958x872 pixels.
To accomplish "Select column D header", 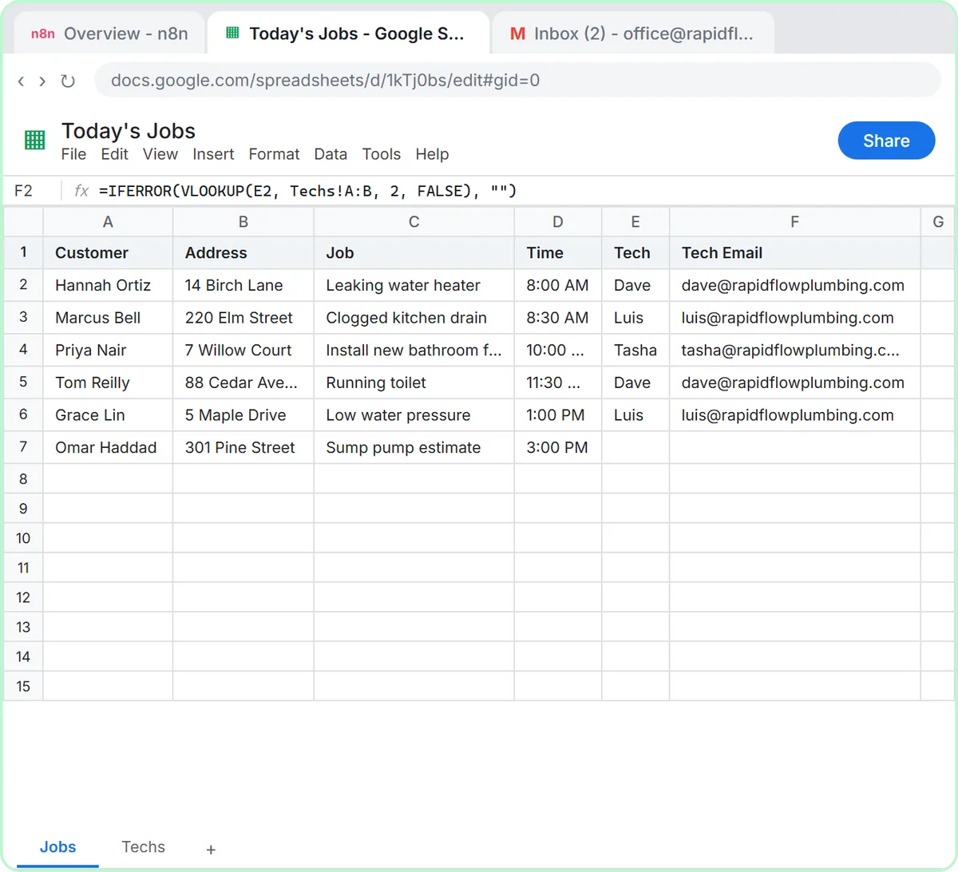I will tap(558, 222).
